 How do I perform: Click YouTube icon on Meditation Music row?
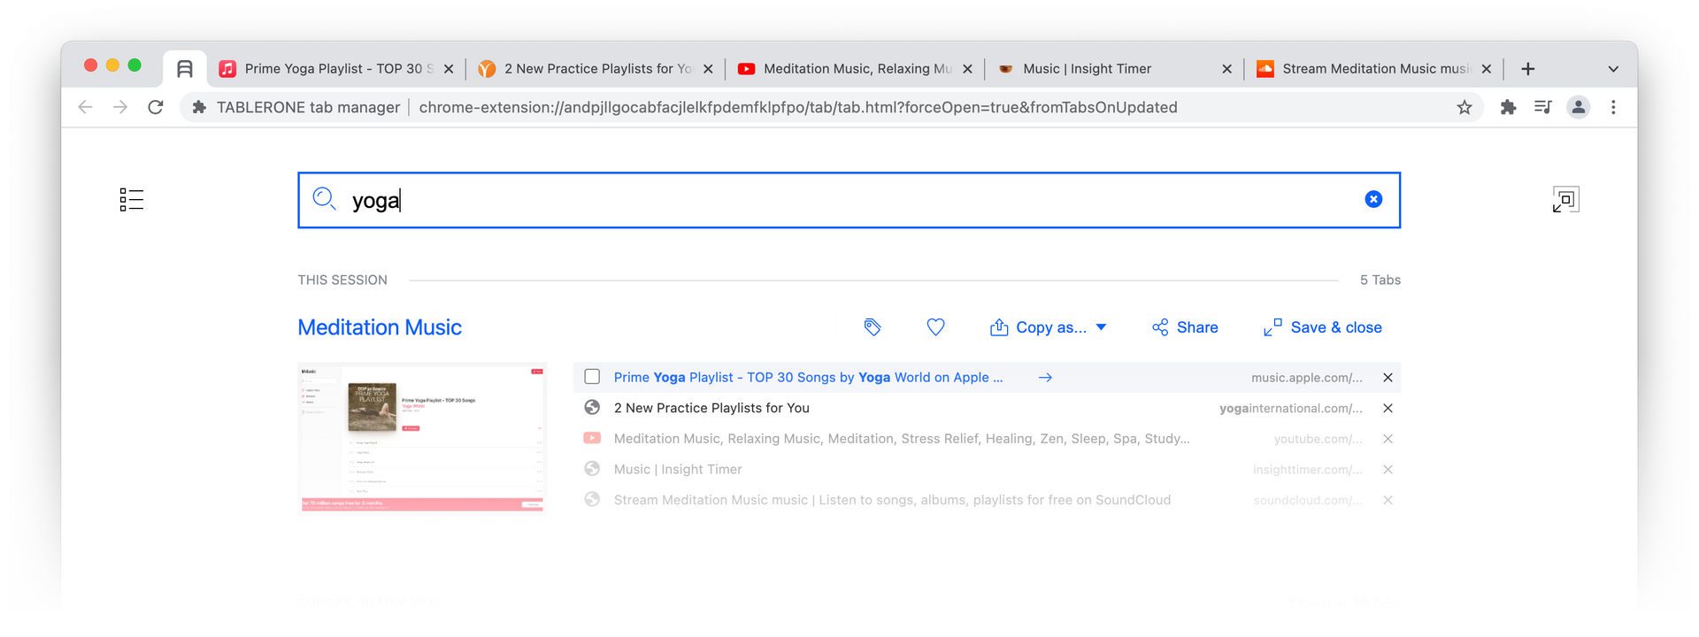click(x=592, y=438)
